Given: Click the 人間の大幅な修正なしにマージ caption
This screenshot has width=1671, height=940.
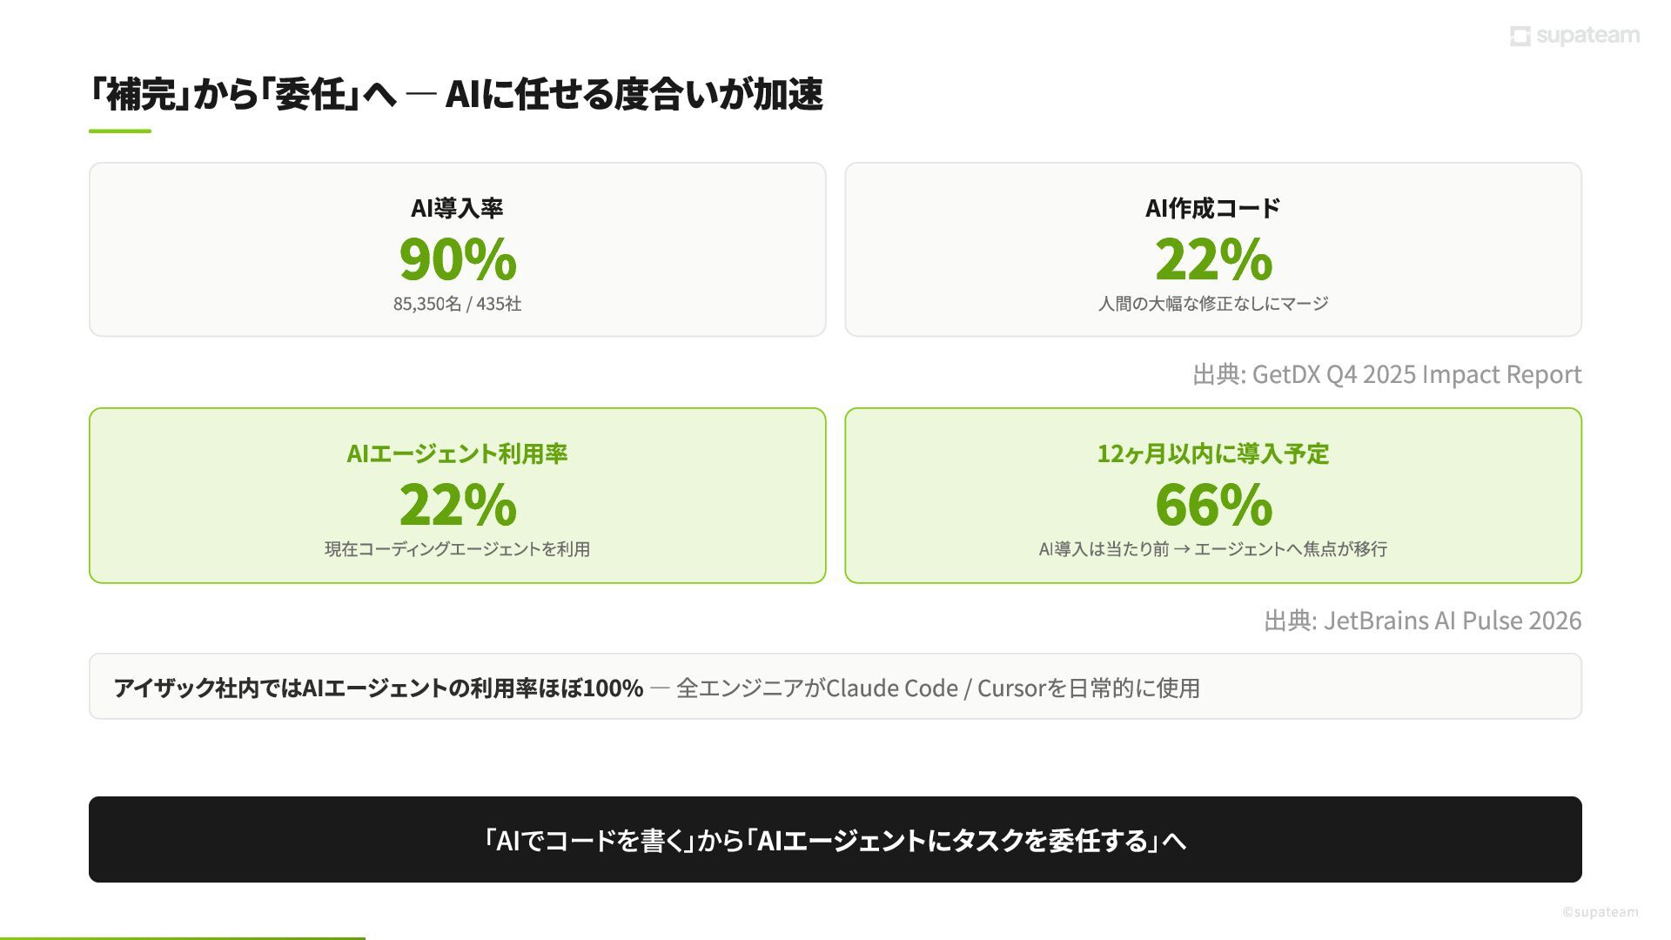Looking at the screenshot, I should coord(1213,304).
